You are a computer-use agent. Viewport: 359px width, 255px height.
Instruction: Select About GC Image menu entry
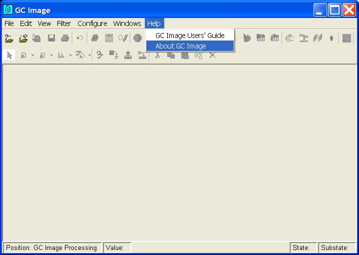[x=190, y=46]
